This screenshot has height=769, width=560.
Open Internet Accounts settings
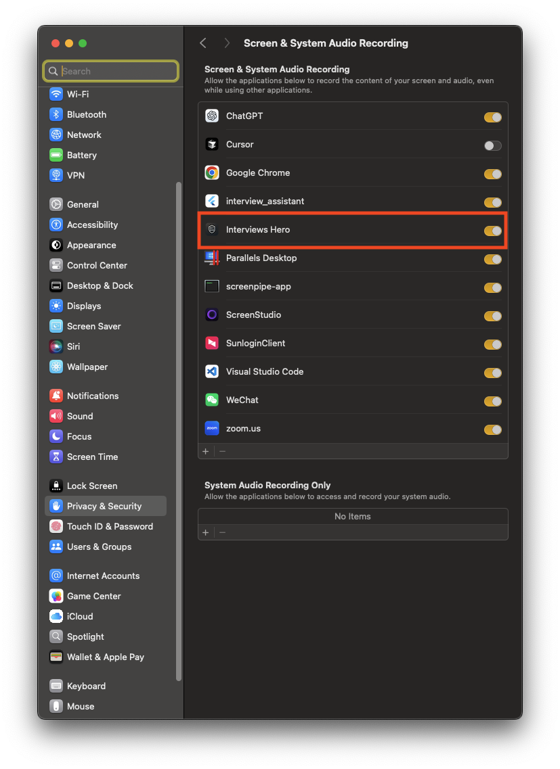(x=106, y=576)
